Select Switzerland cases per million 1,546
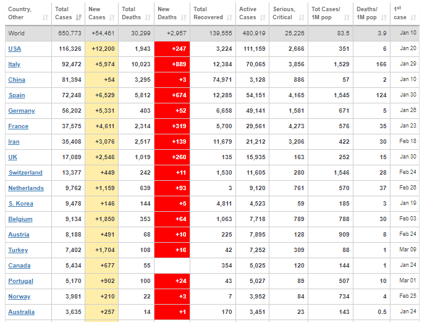Viewport: 422px width, 322px height. pyautogui.click(x=342, y=173)
